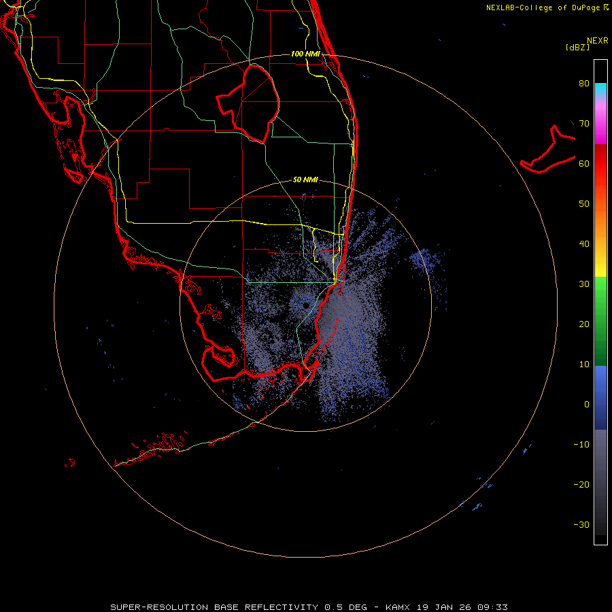Click the [dBZ] unit label

click(577, 47)
